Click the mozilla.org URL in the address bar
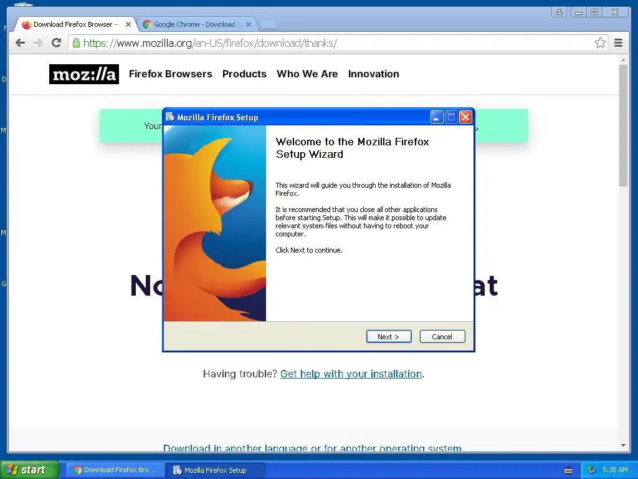Image resolution: width=638 pixels, height=479 pixels. click(x=210, y=43)
